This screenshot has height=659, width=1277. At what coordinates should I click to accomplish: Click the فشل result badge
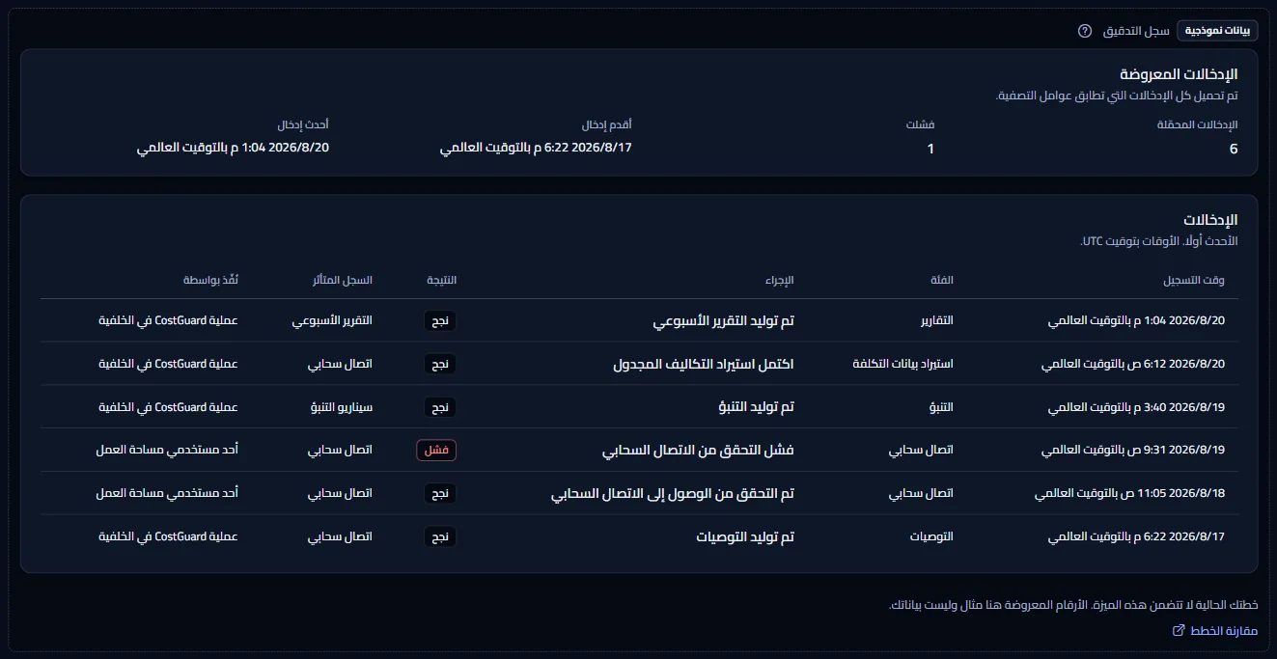coord(436,451)
